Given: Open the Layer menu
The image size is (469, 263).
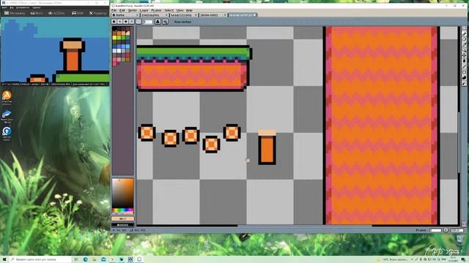Looking at the screenshot, I should pos(144,10).
